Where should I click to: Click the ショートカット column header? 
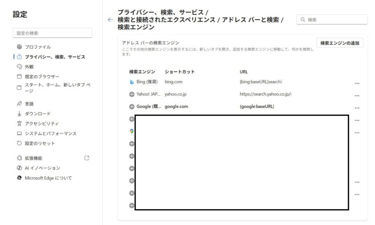(180, 72)
